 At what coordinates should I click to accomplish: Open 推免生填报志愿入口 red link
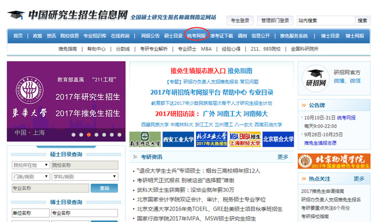198,71
